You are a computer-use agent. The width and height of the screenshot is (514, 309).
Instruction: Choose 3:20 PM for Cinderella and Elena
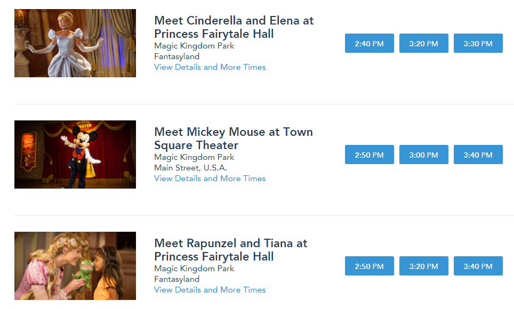(424, 43)
